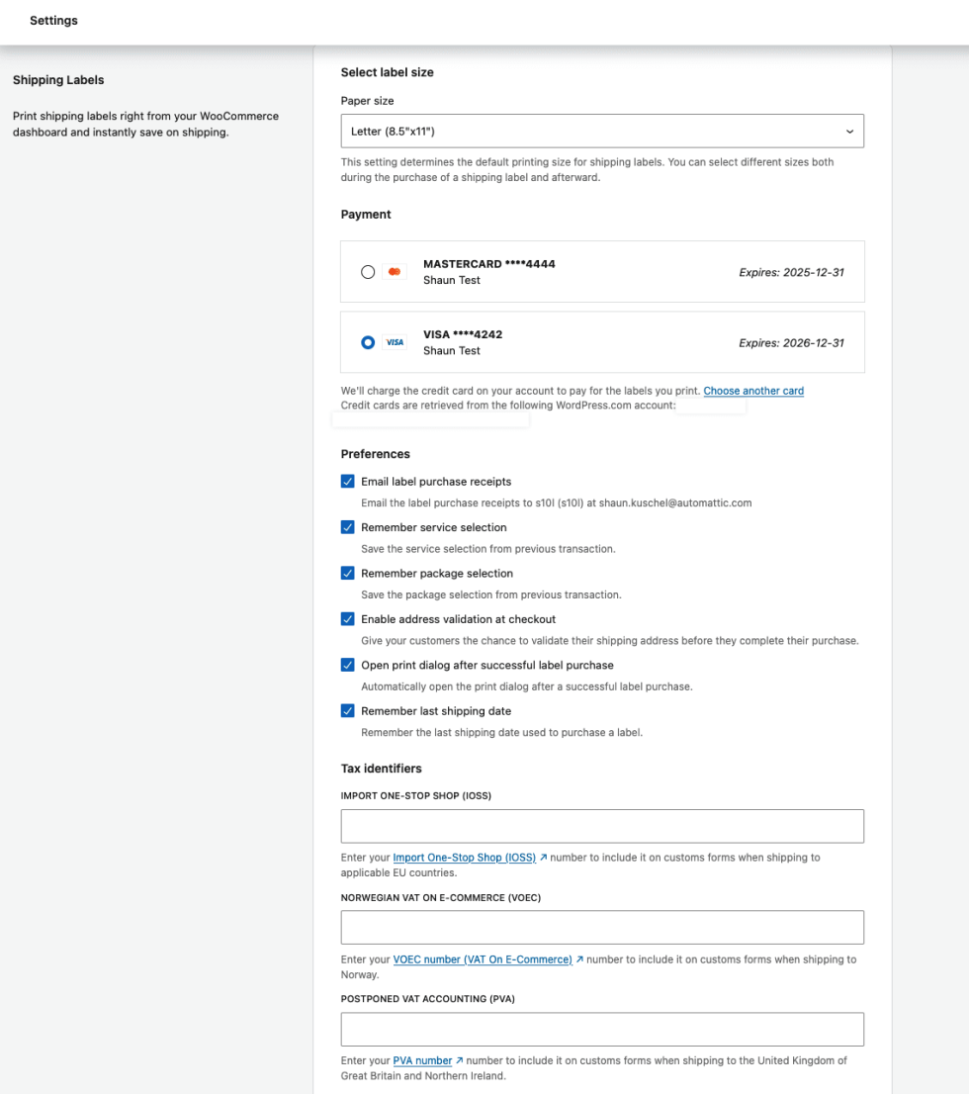Click the Import One-Stop Shop input field

pos(602,826)
